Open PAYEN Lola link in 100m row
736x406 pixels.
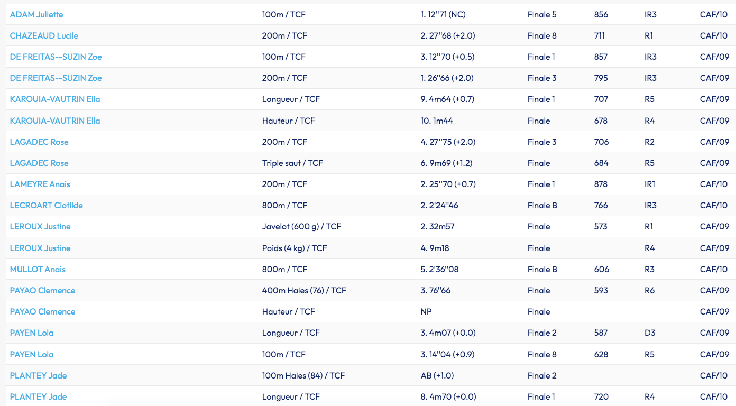(32, 354)
